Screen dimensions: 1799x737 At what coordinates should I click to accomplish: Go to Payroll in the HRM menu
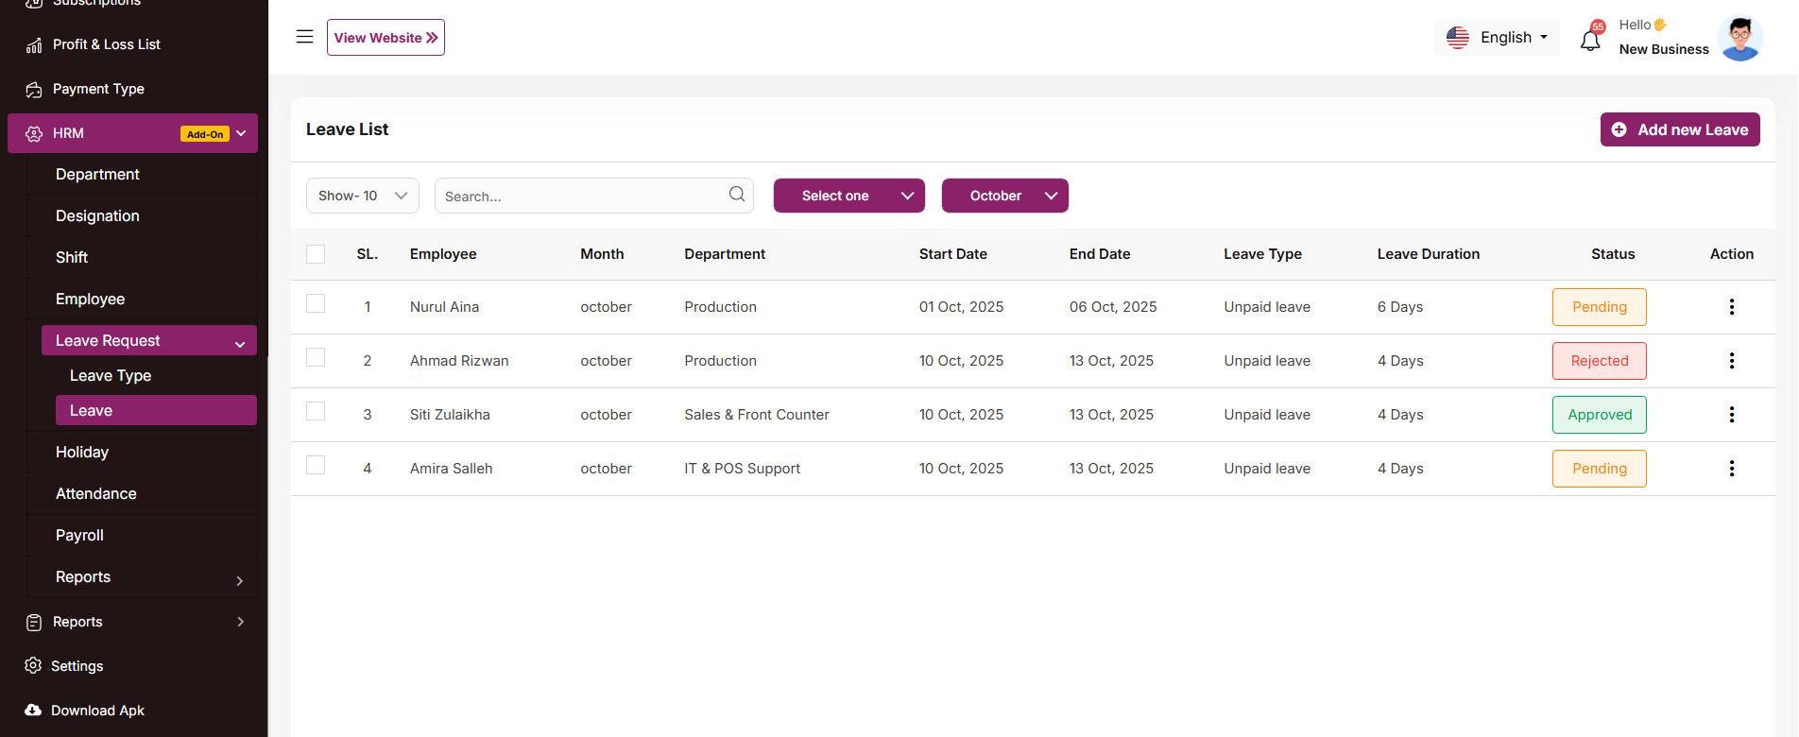79,536
